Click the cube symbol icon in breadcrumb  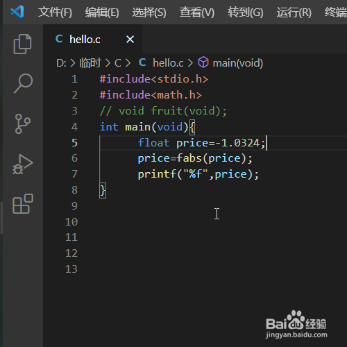[203, 62]
